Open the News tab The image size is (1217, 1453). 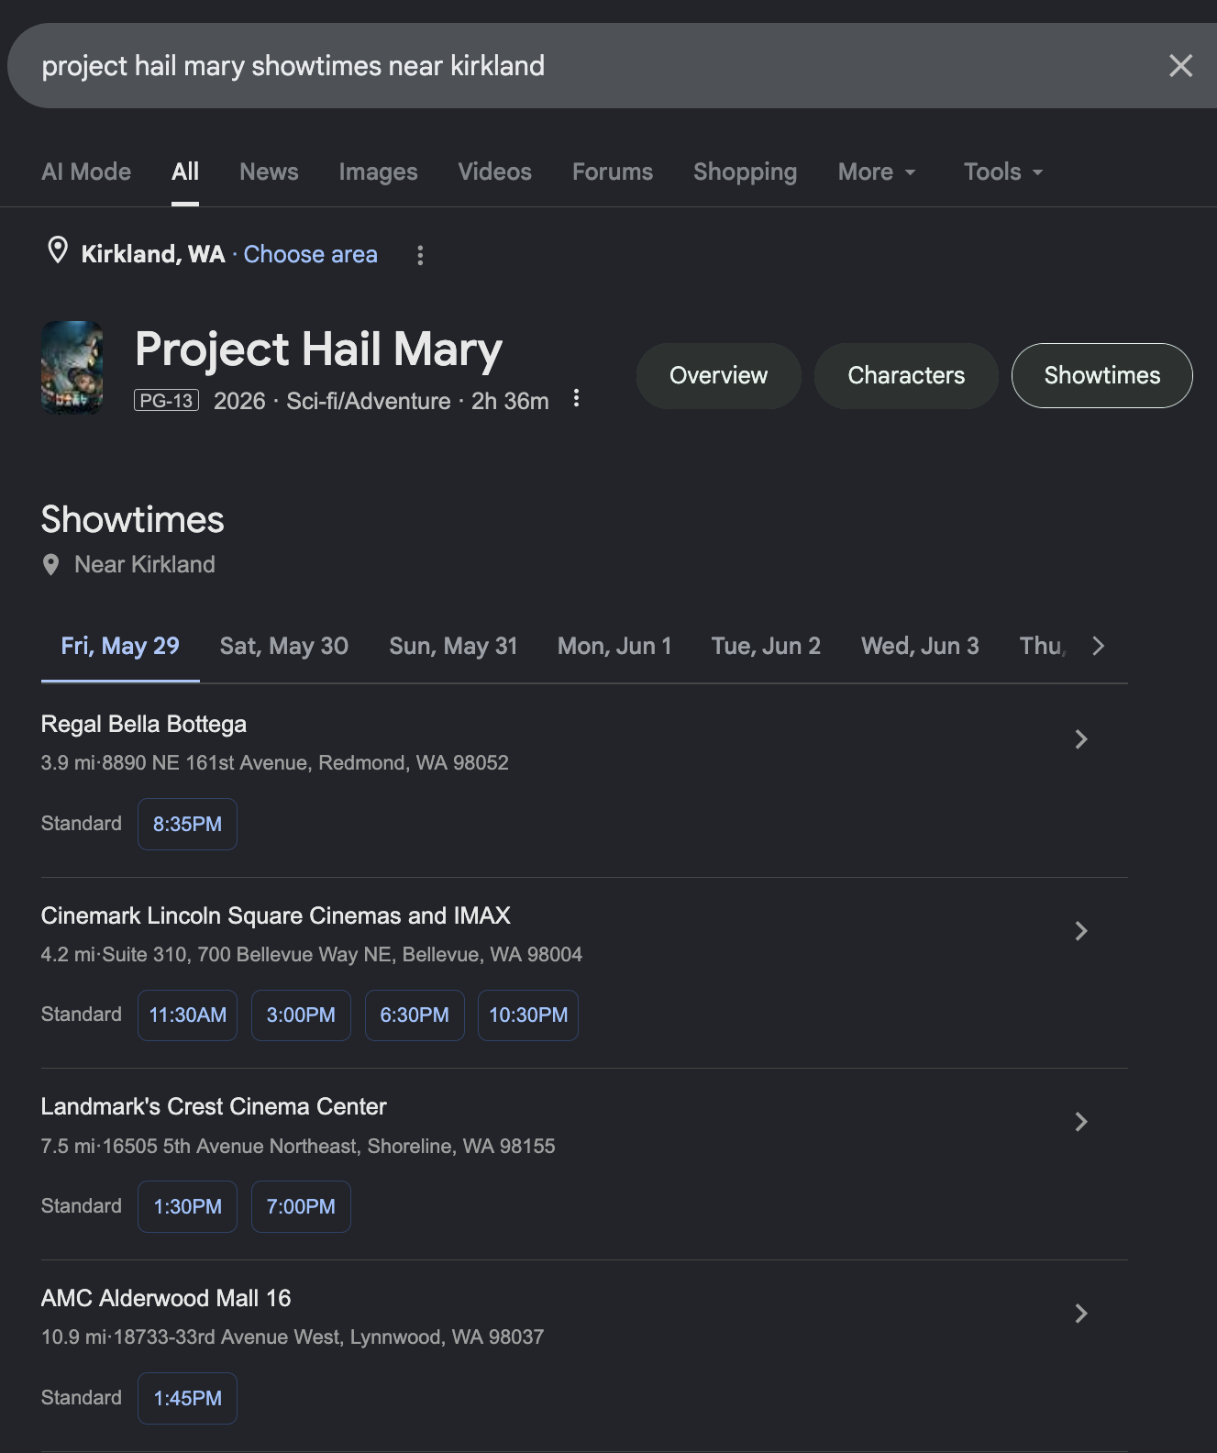click(x=269, y=172)
